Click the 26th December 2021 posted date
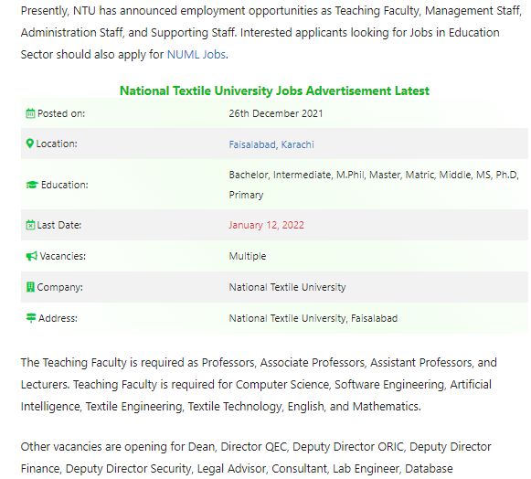The width and height of the screenshot is (531, 479). [x=276, y=113]
